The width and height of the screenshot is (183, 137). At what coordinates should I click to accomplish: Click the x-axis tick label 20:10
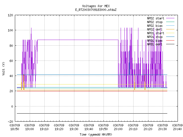pyautogui.click(x=133, y=129)
